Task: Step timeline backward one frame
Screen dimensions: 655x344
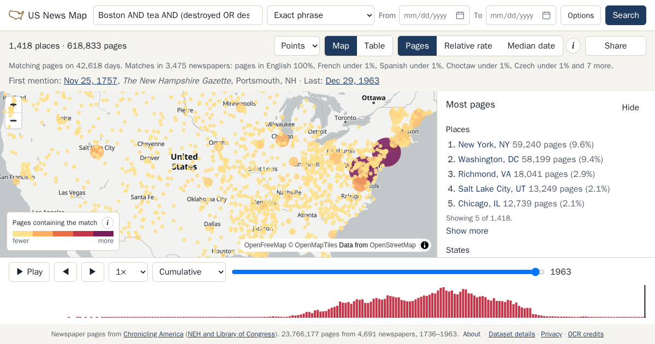Action: (x=65, y=272)
